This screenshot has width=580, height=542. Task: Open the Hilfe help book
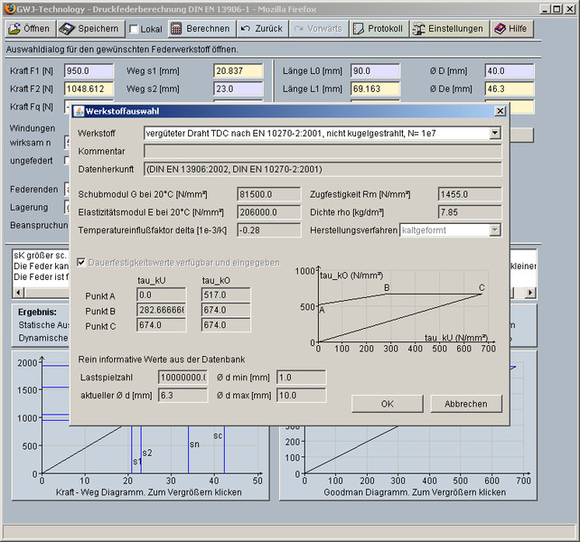coord(510,28)
